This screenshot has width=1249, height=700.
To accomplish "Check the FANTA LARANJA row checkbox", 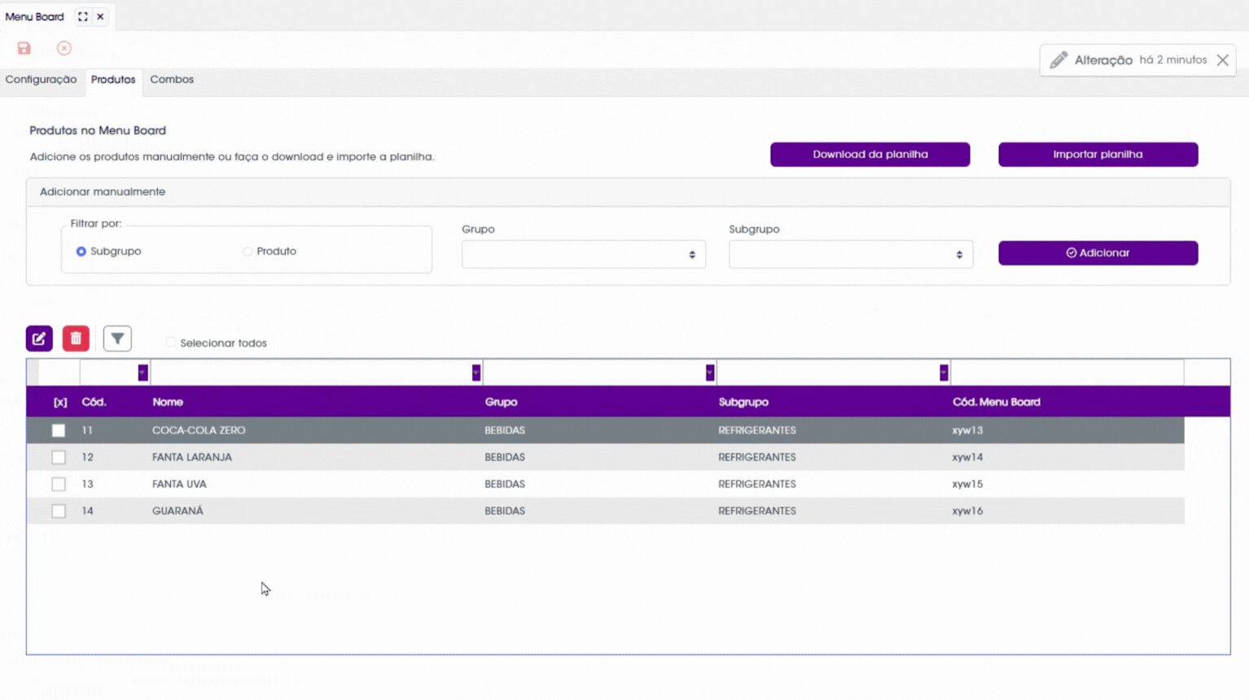I will [x=59, y=457].
